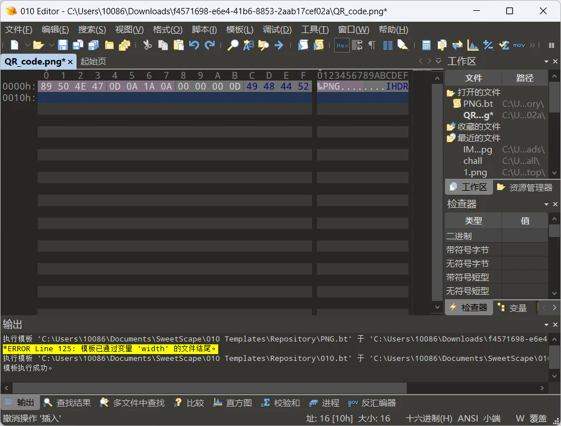Viewport: 561px width, 426px height.
Task: Open the Workspace panel dropdown arrow
Action: click(546, 62)
